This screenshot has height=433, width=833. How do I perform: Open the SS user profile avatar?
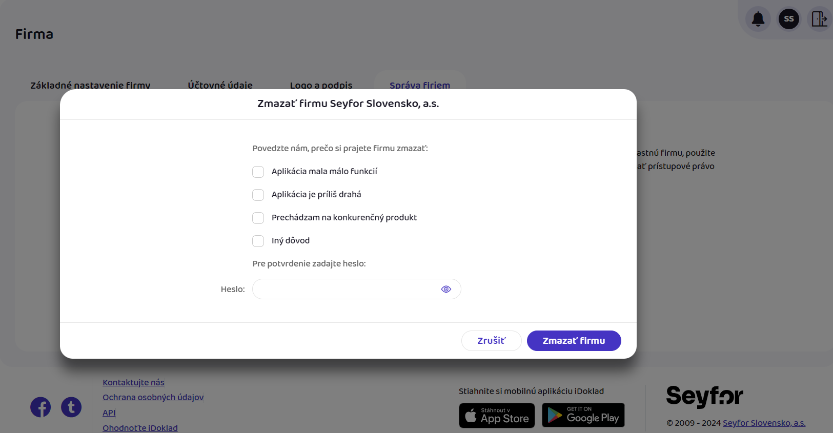point(788,19)
